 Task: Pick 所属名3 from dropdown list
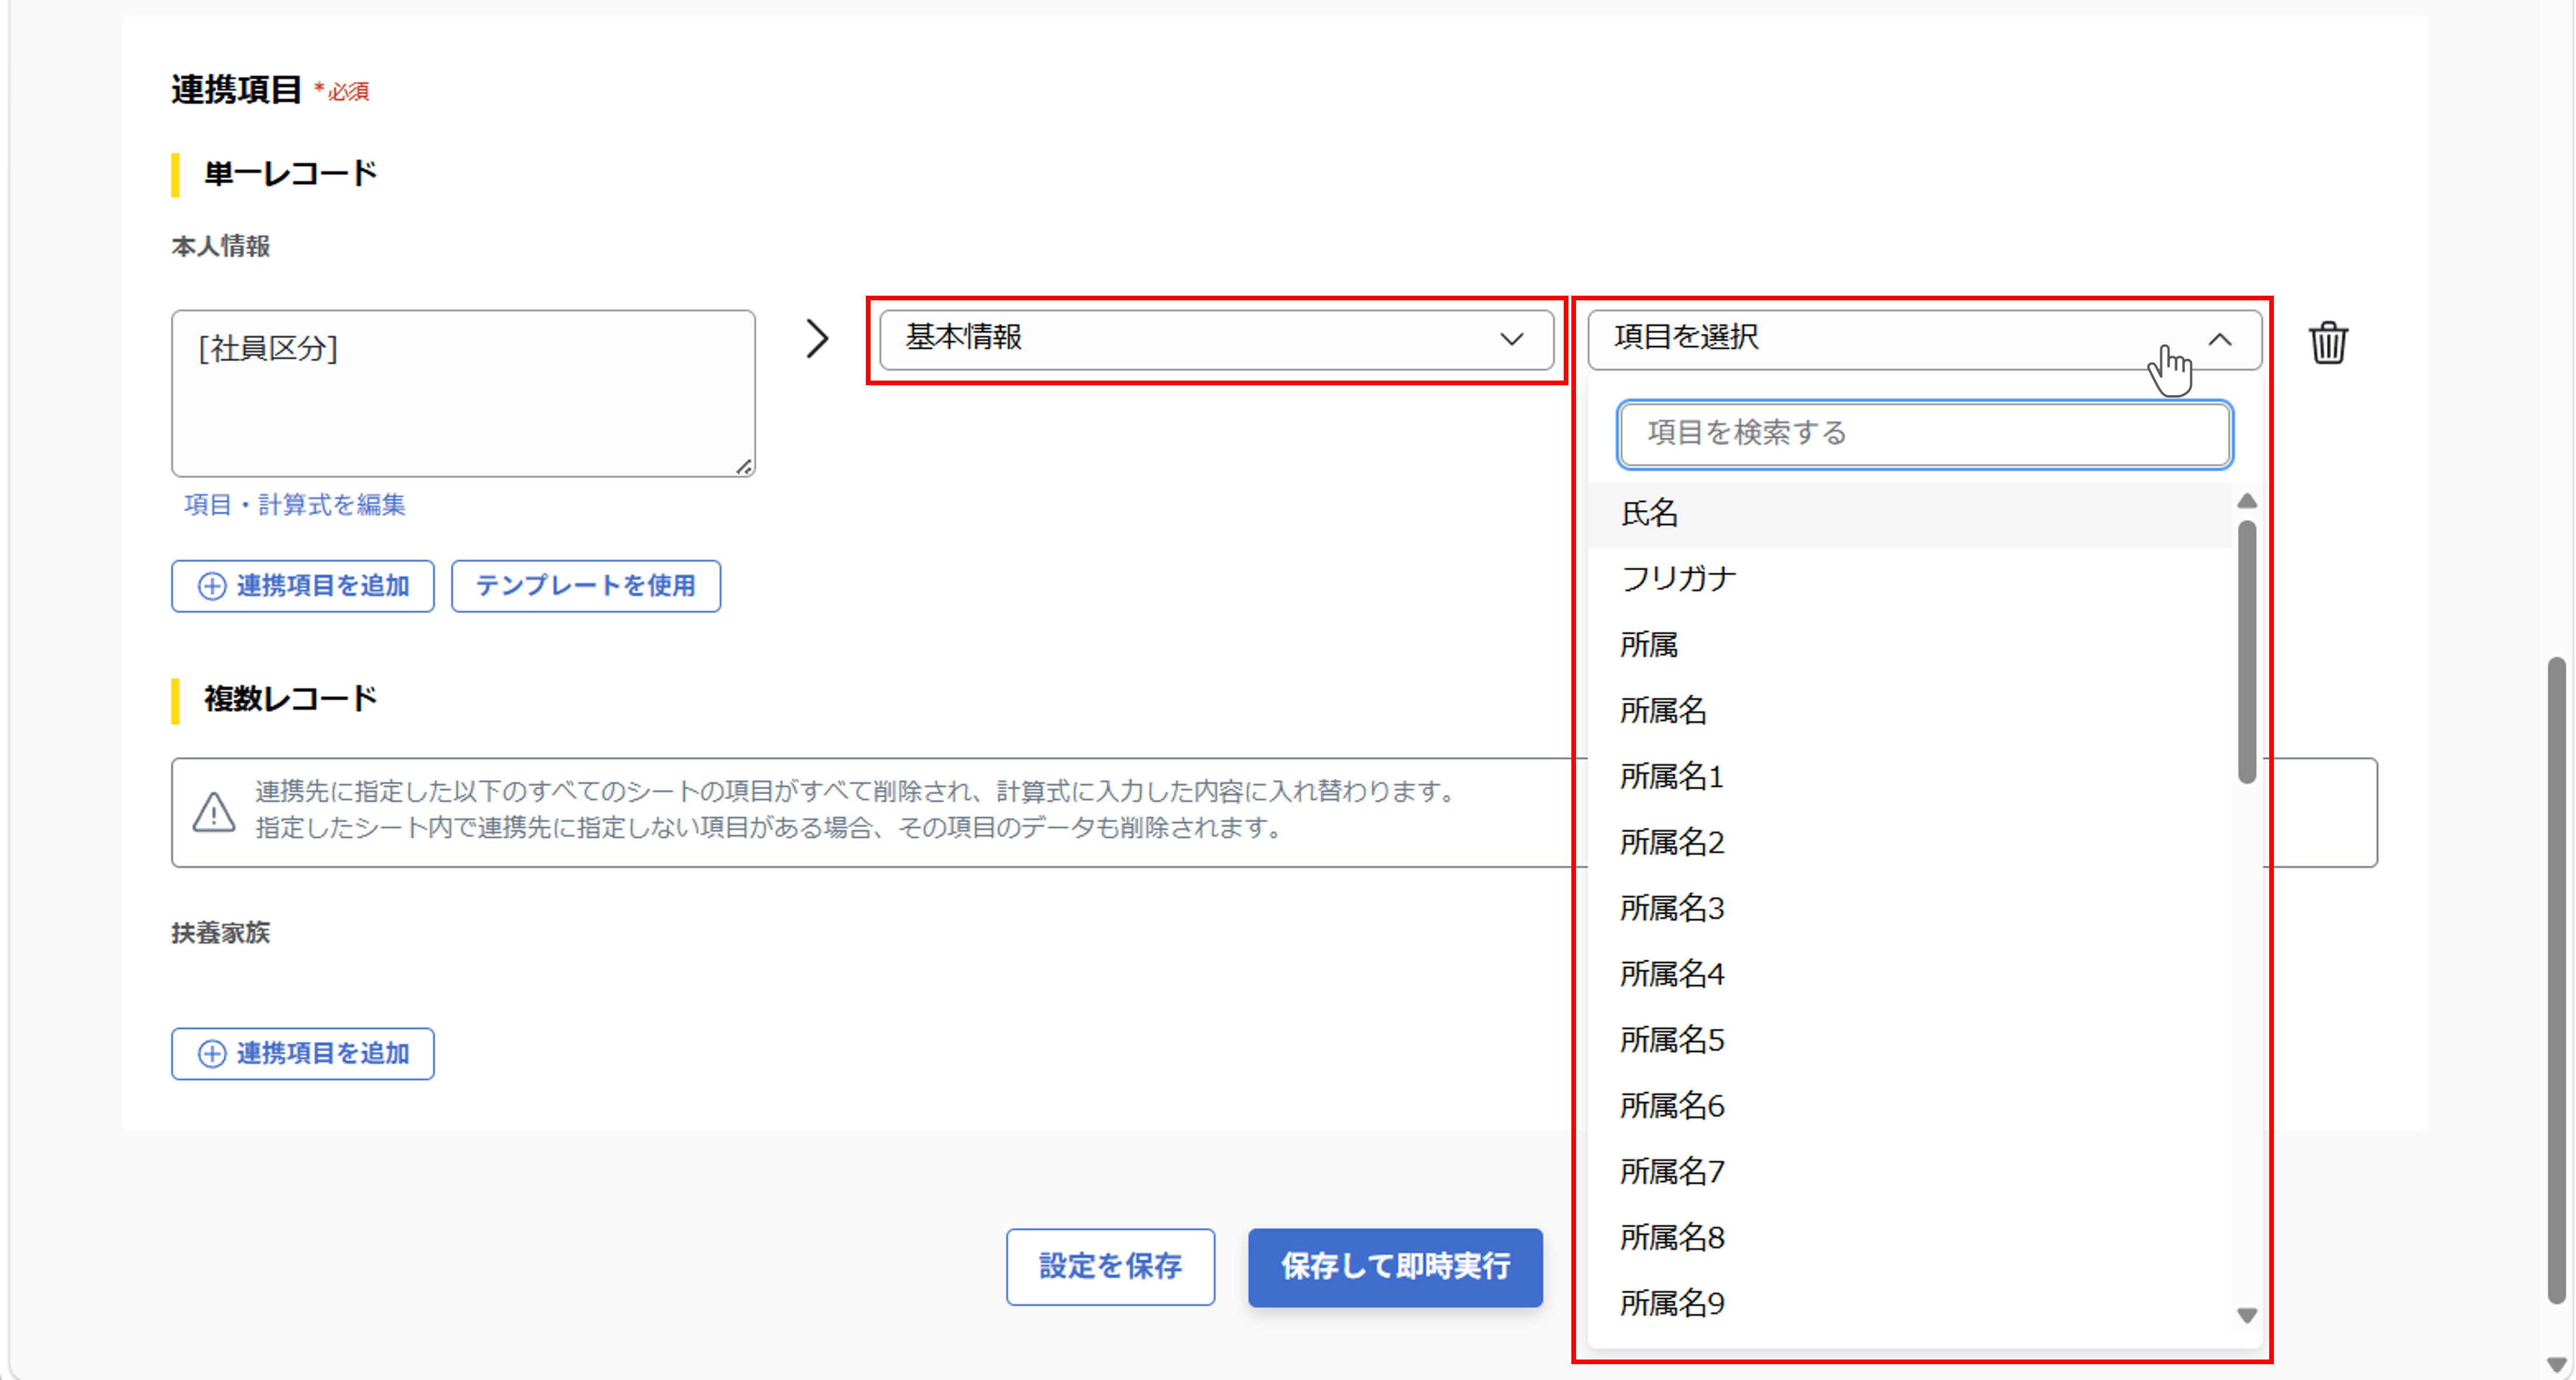[x=1910, y=909]
